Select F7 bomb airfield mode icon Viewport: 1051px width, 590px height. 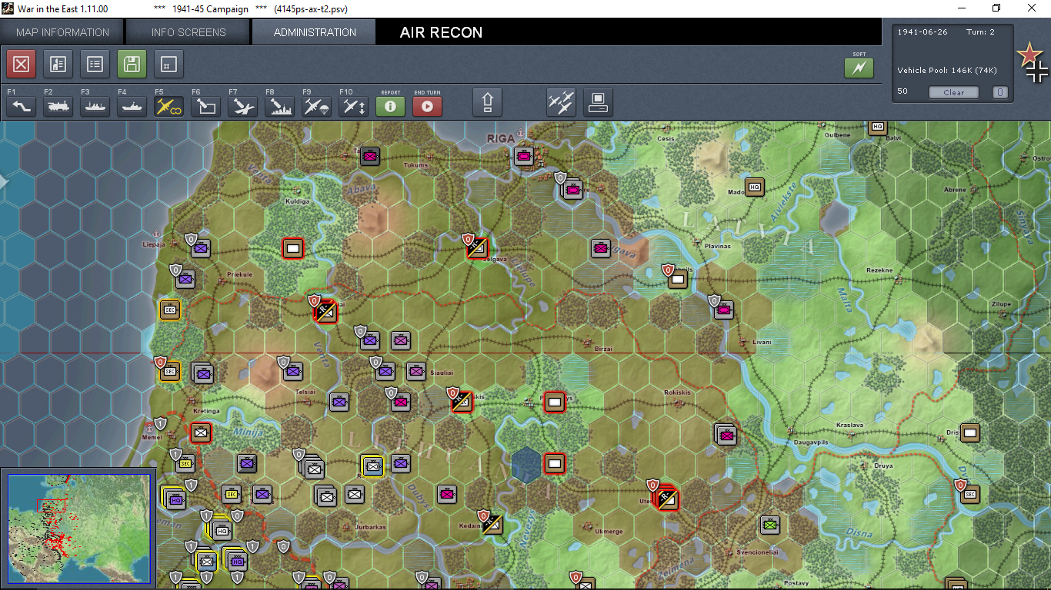tap(242, 106)
